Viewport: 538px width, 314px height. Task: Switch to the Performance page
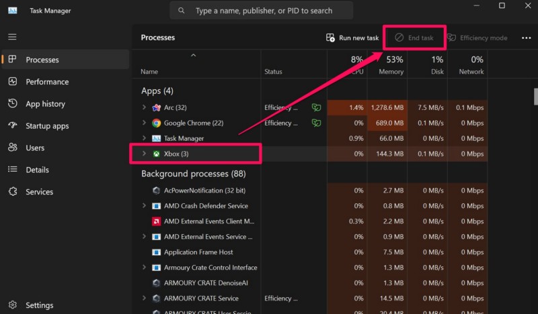pos(65,82)
